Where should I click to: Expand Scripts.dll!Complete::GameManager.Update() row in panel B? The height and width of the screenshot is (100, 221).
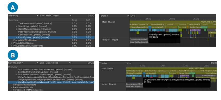point(16,75)
